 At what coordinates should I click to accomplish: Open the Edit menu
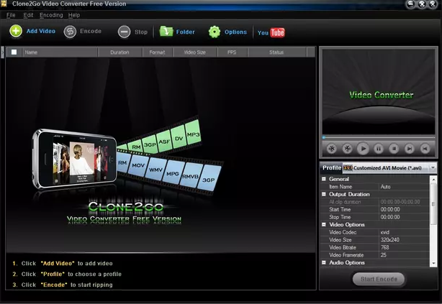pyautogui.click(x=28, y=15)
